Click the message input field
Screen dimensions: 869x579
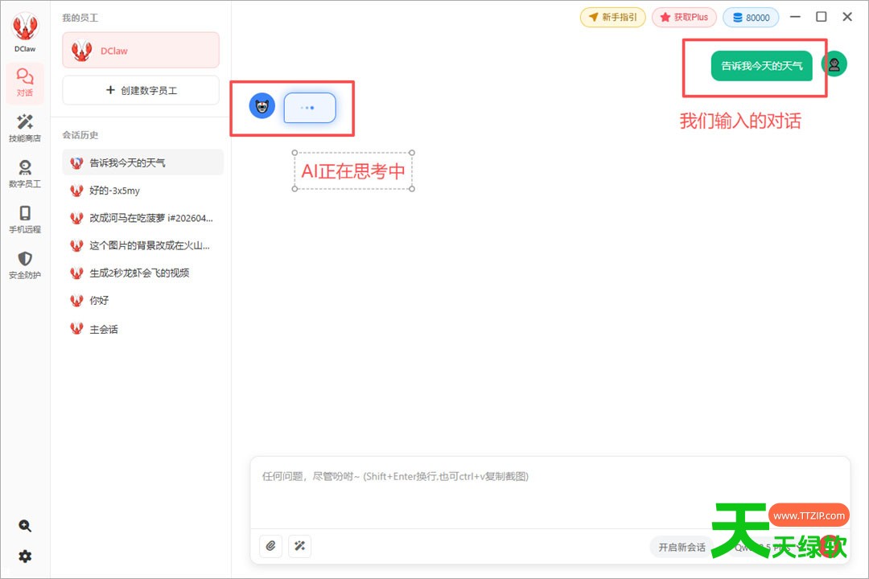pos(550,493)
